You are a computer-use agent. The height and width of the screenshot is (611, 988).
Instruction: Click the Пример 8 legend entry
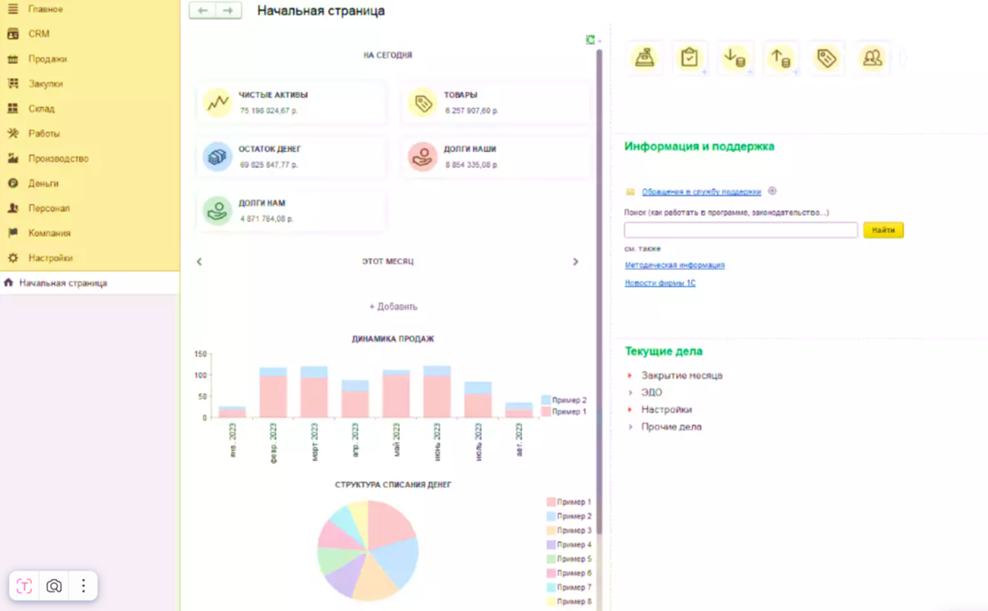(x=569, y=601)
